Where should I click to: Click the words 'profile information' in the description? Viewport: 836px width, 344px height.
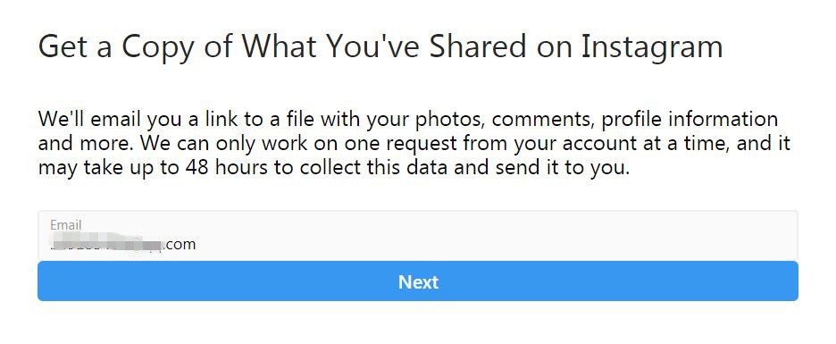(690, 120)
